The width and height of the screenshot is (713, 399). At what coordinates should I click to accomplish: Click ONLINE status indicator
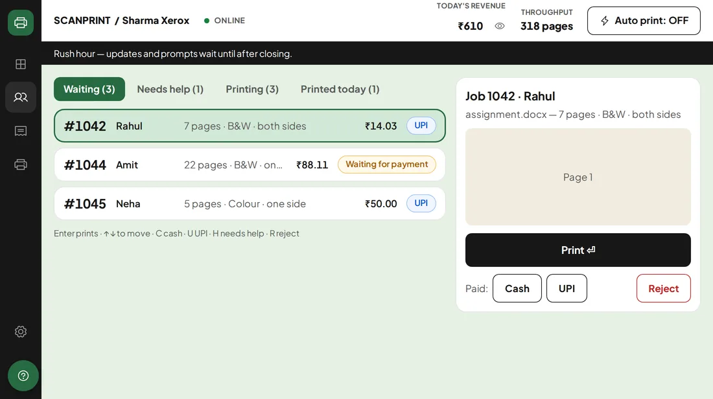tap(225, 21)
